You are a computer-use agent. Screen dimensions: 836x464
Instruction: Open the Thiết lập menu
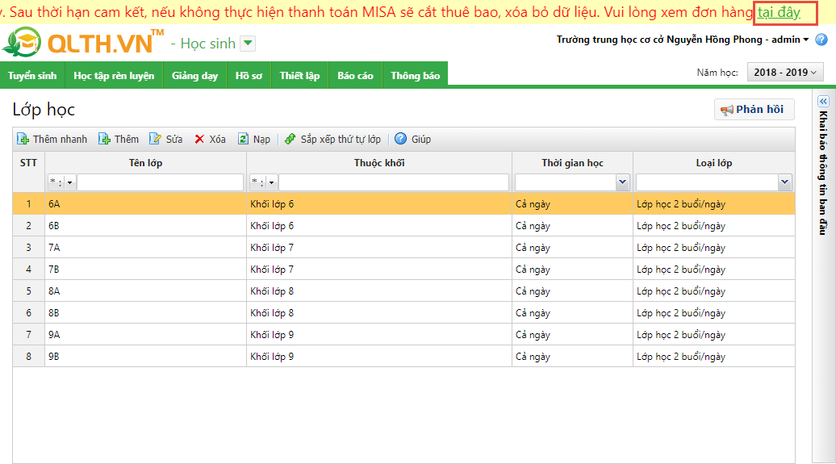(299, 75)
